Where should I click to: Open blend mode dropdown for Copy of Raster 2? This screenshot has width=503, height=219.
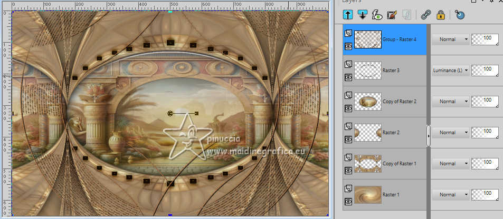point(450,102)
